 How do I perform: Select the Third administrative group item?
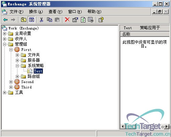27,87
